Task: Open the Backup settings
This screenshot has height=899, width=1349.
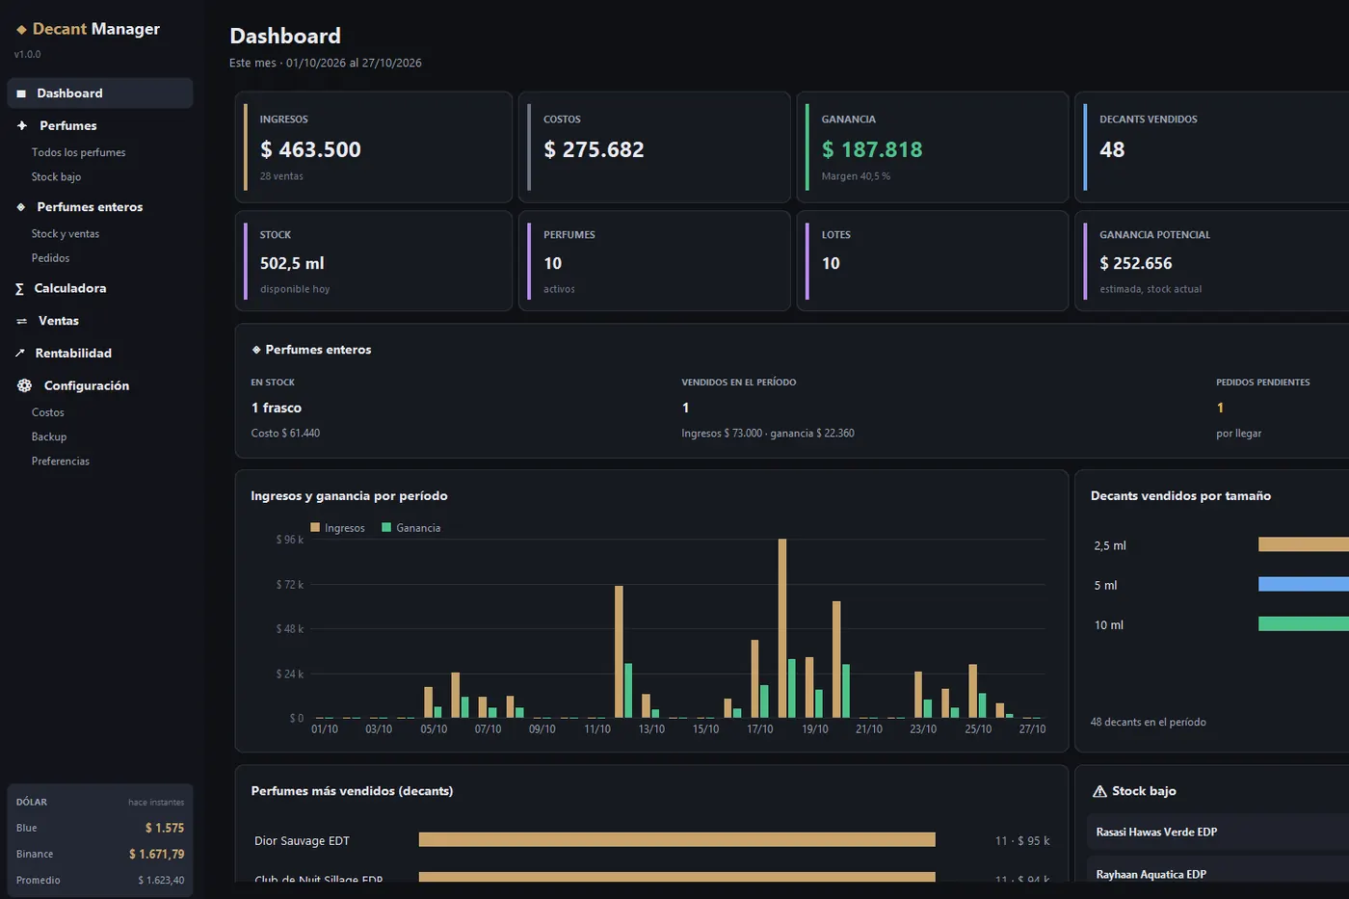Action: pyautogui.click(x=48, y=436)
